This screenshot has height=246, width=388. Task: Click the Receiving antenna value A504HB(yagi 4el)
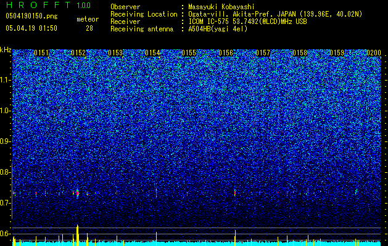click(x=218, y=29)
